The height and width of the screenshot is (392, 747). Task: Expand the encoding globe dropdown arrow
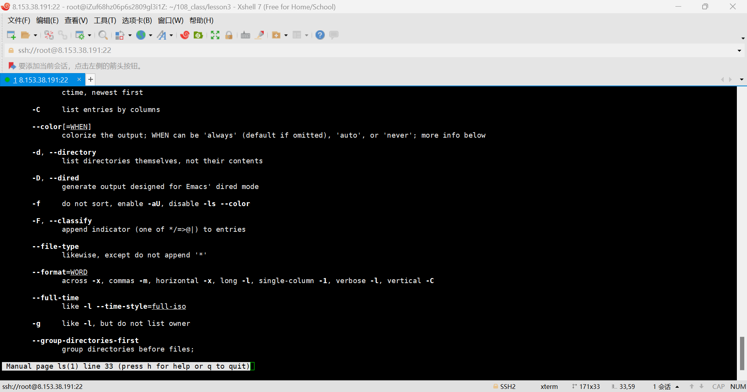tap(151, 35)
